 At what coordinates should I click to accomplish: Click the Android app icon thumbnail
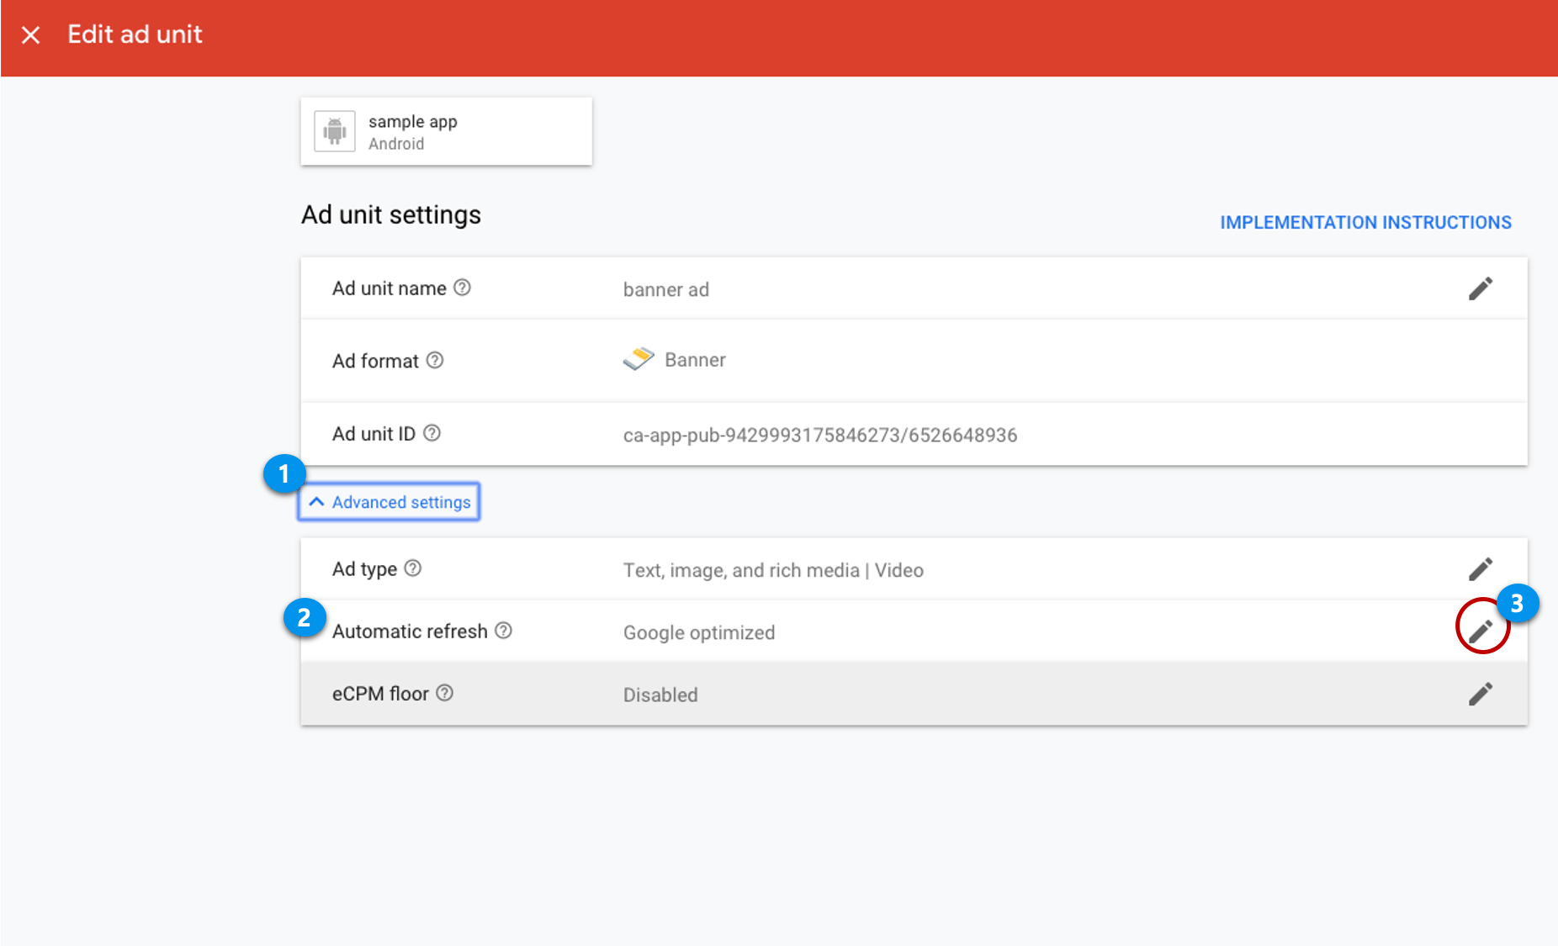tap(335, 131)
